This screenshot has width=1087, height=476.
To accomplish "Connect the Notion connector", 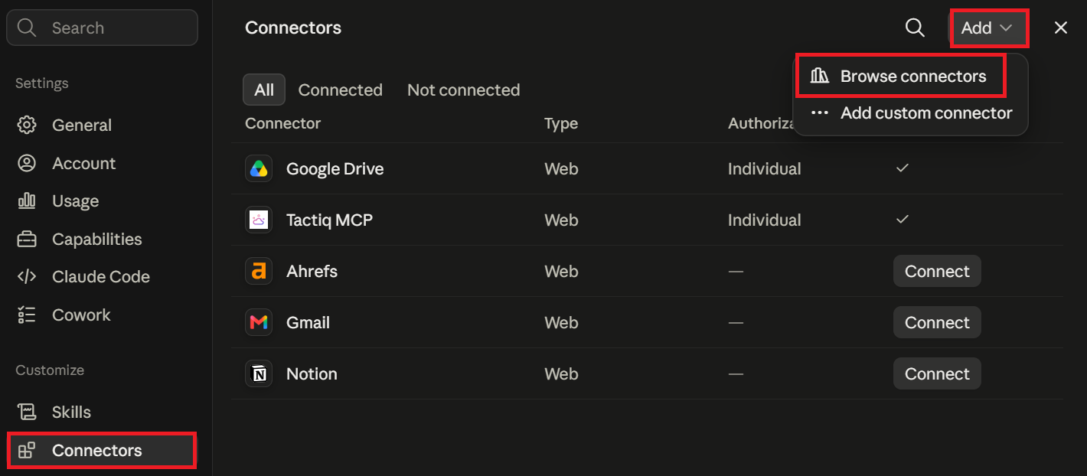I will tap(937, 373).
